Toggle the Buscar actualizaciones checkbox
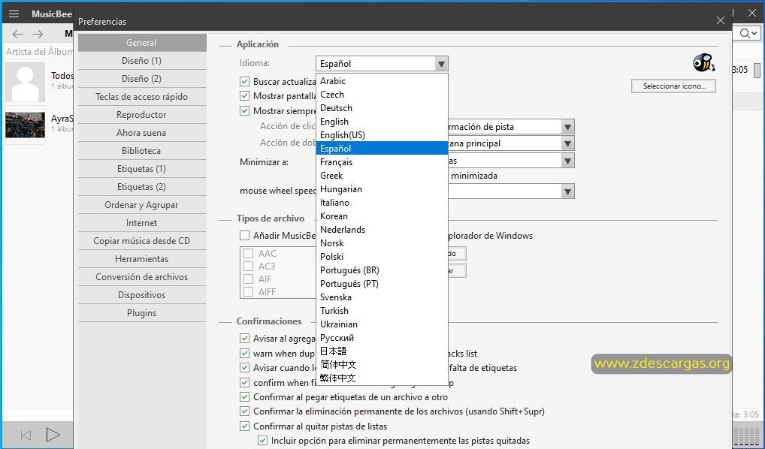 (x=244, y=81)
